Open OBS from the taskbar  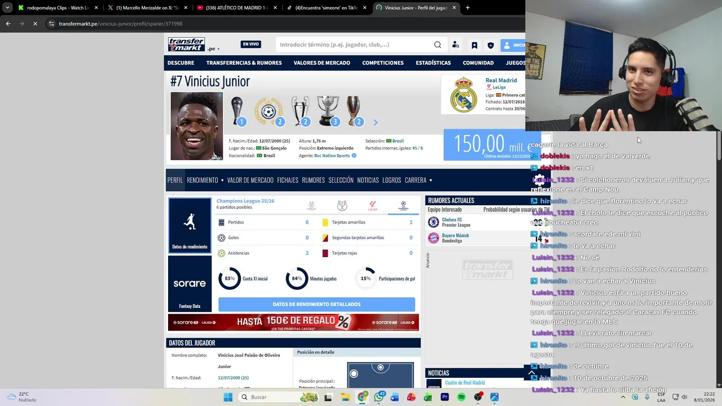[478, 397]
